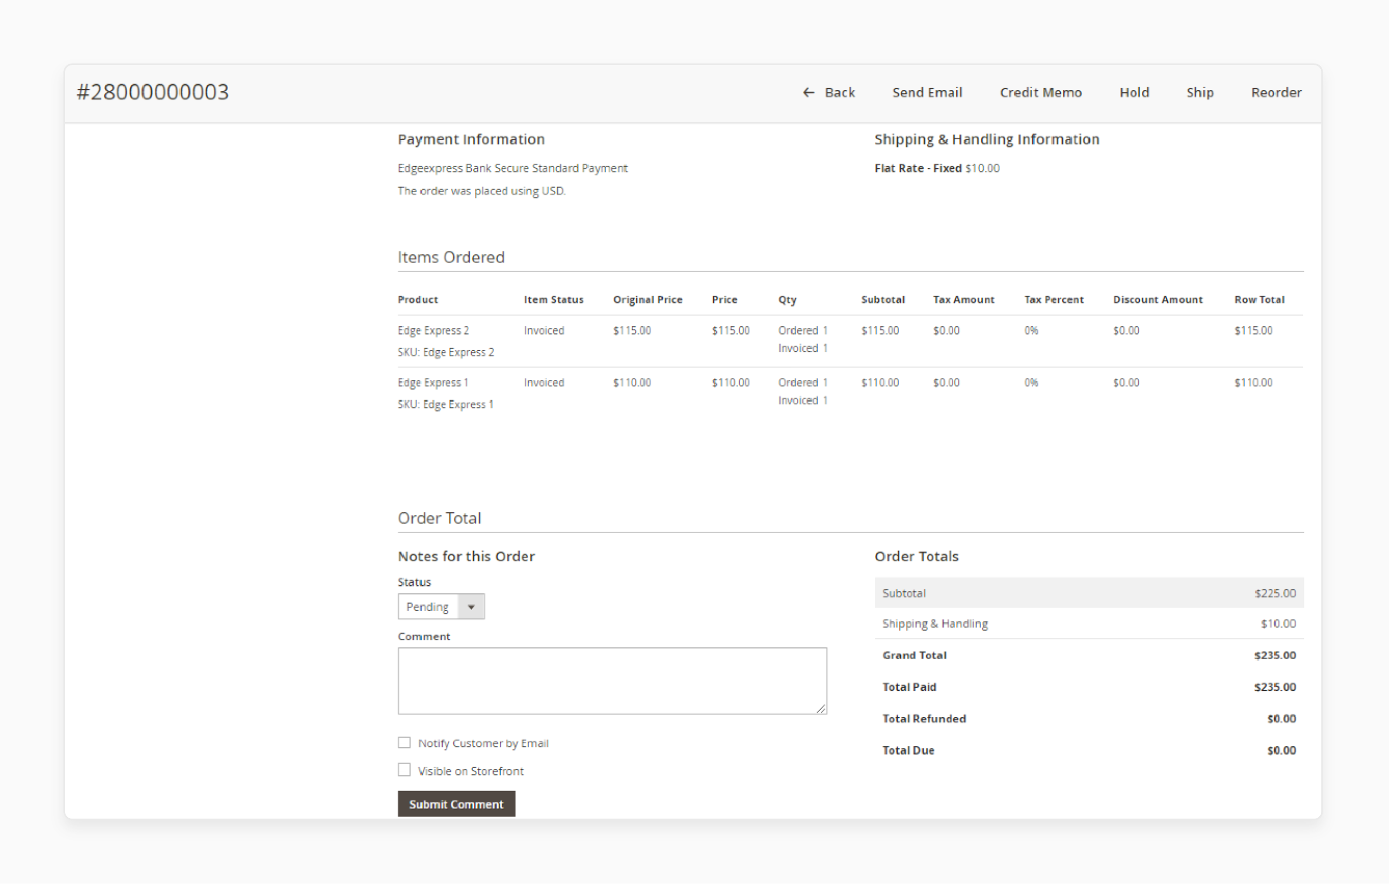Click Invoiced status of Edge Express 1

pyautogui.click(x=544, y=383)
